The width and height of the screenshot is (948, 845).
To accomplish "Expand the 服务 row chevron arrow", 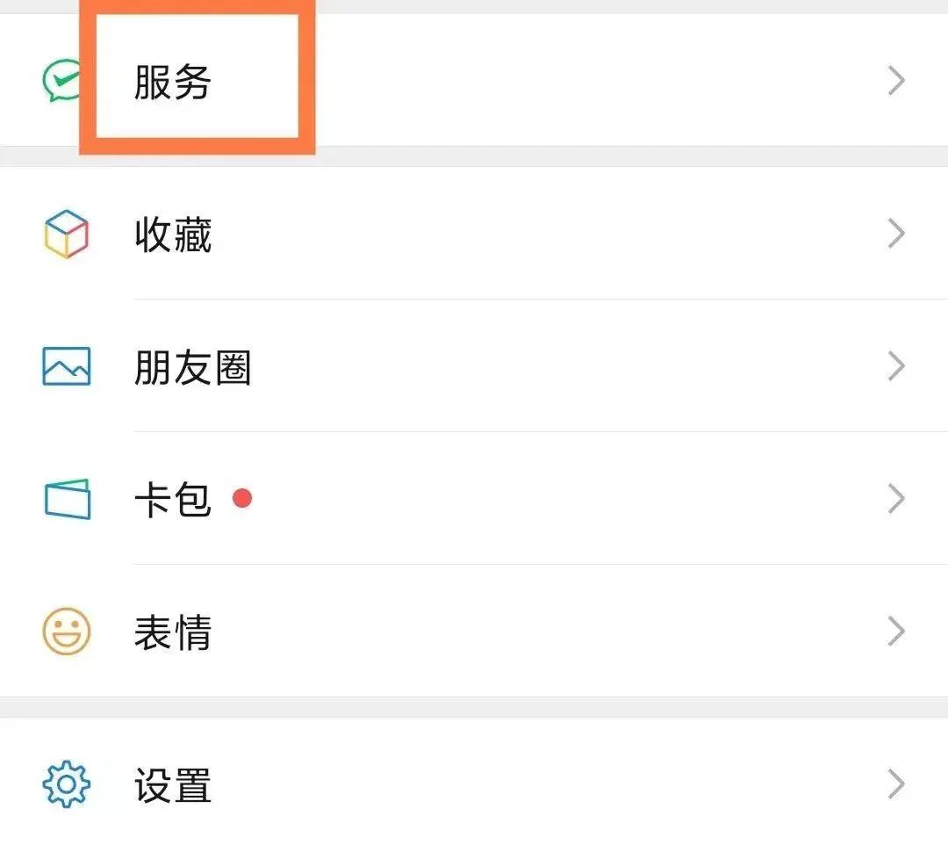I will [x=896, y=82].
